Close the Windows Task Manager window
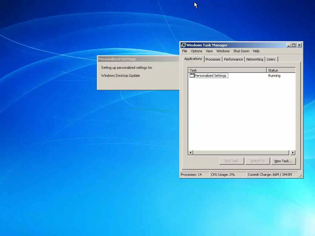Image resolution: width=315 pixels, height=236 pixels. coord(299,45)
